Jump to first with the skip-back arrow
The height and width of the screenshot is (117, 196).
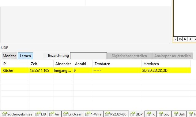[185, 39]
